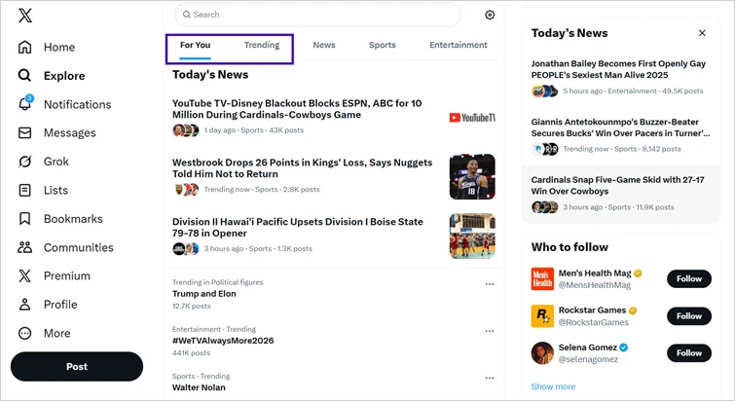
Task: Click avatars under Westbrook story
Action: (x=187, y=189)
